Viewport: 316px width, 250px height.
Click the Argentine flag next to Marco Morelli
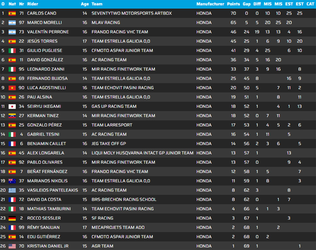(12, 23)
